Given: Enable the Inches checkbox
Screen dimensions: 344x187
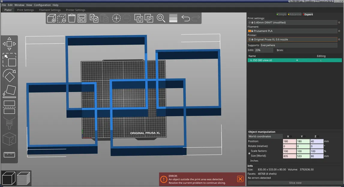Looking at the screenshot, I should click(249, 161).
